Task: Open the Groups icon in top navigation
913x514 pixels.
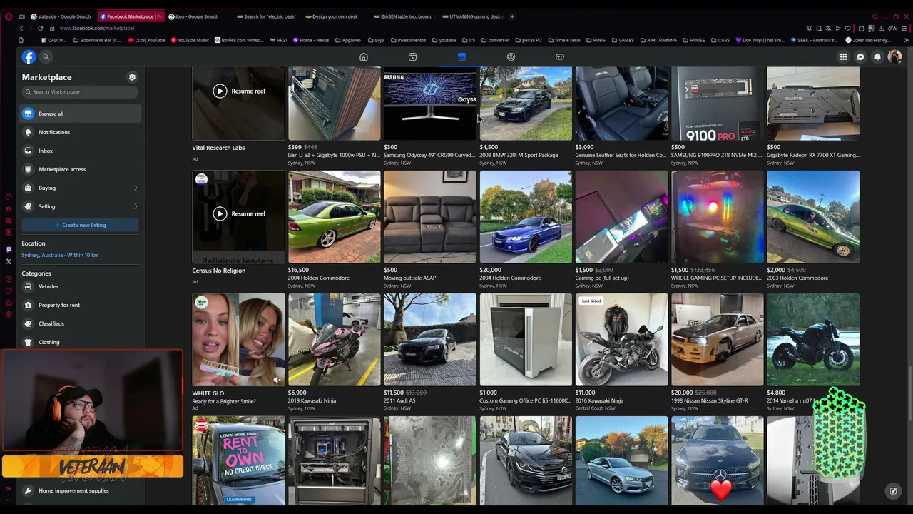Action: (x=511, y=57)
